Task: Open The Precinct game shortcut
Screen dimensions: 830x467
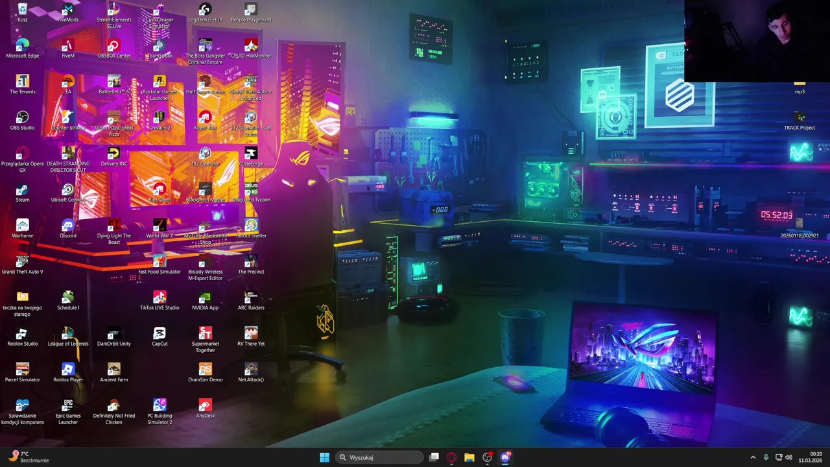Action: click(251, 264)
